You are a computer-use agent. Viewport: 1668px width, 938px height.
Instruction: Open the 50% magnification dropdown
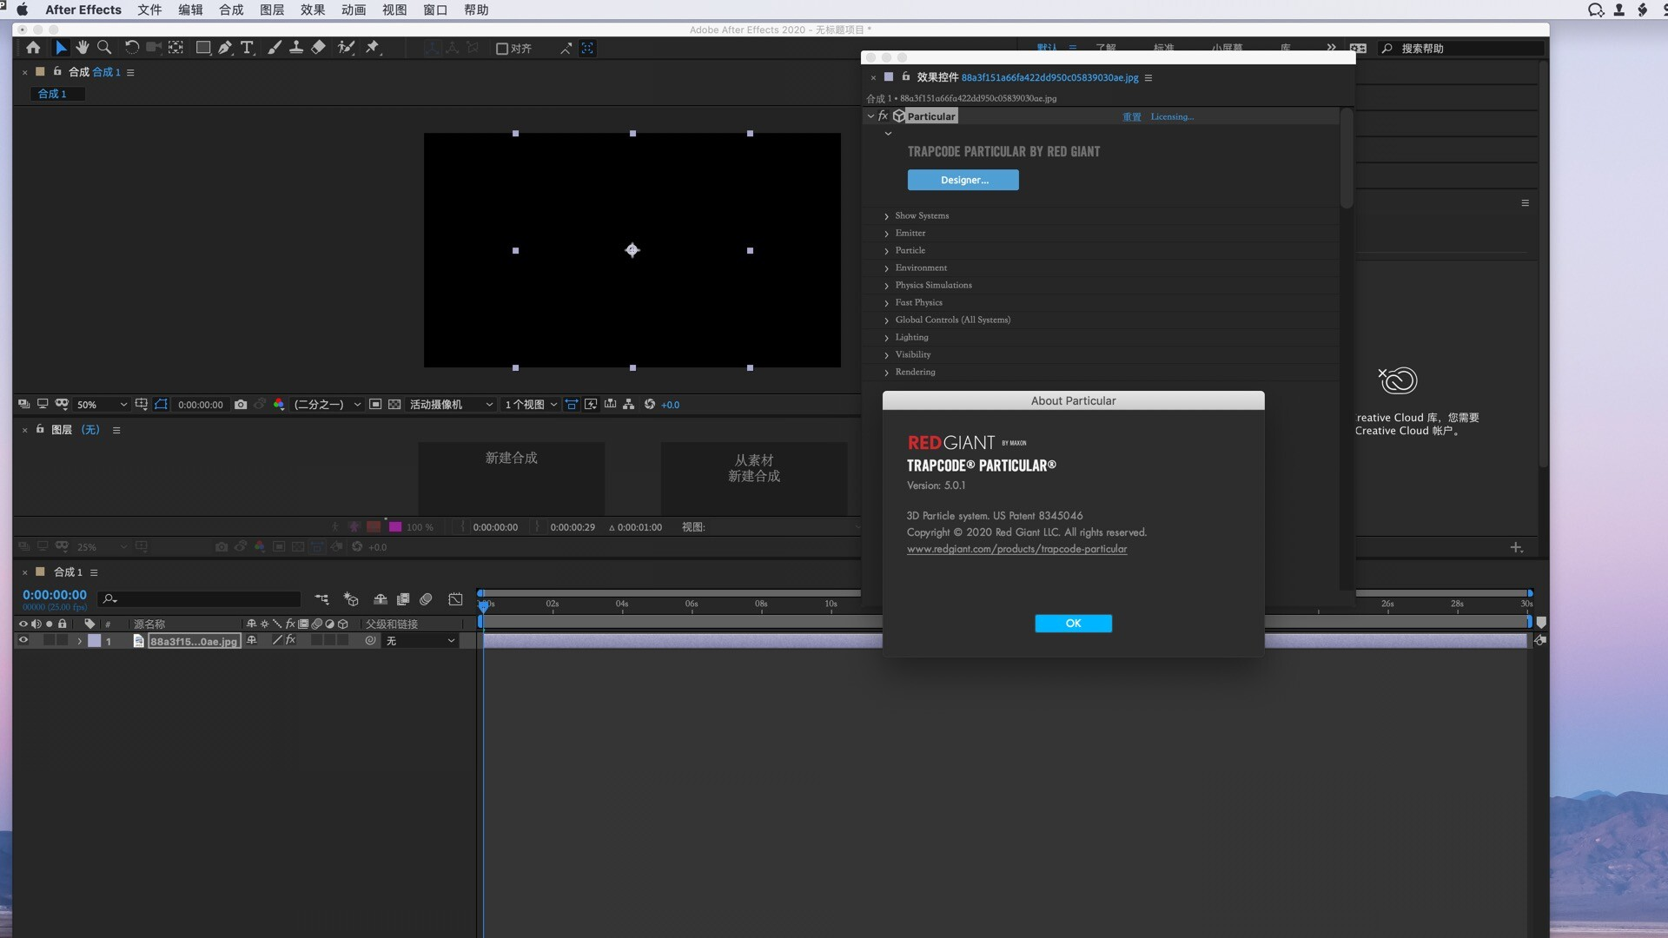(x=100, y=404)
